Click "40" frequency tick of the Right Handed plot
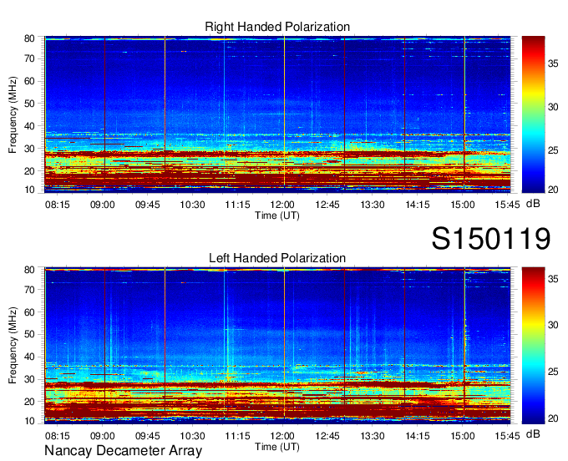 click(29, 126)
